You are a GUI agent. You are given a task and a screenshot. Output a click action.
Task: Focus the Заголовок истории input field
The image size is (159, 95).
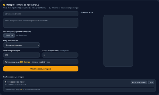click(41, 14)
